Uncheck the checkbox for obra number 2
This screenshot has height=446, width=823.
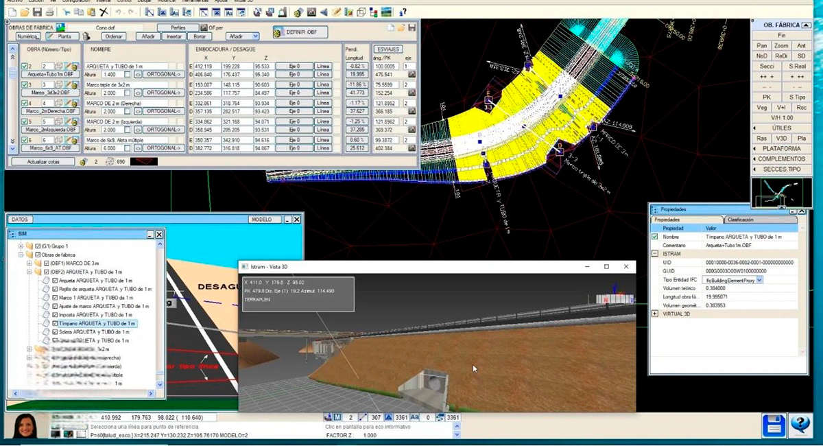(x=25, y=67)
